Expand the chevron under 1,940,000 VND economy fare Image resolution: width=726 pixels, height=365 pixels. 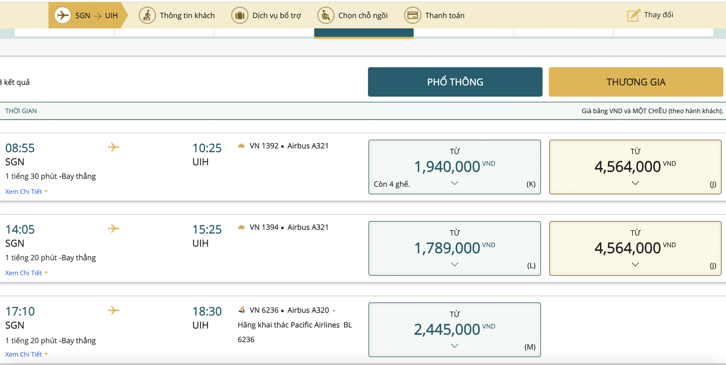[x=454, y=183]
